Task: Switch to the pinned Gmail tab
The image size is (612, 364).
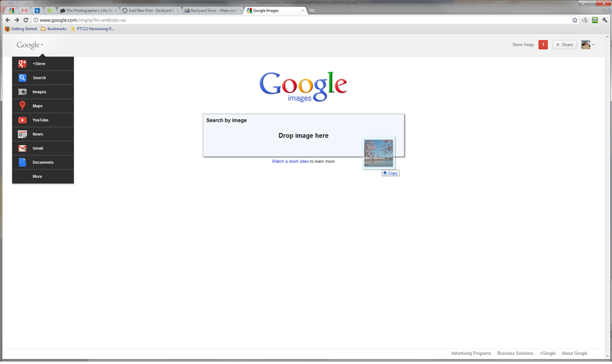Action: (24, 11)
